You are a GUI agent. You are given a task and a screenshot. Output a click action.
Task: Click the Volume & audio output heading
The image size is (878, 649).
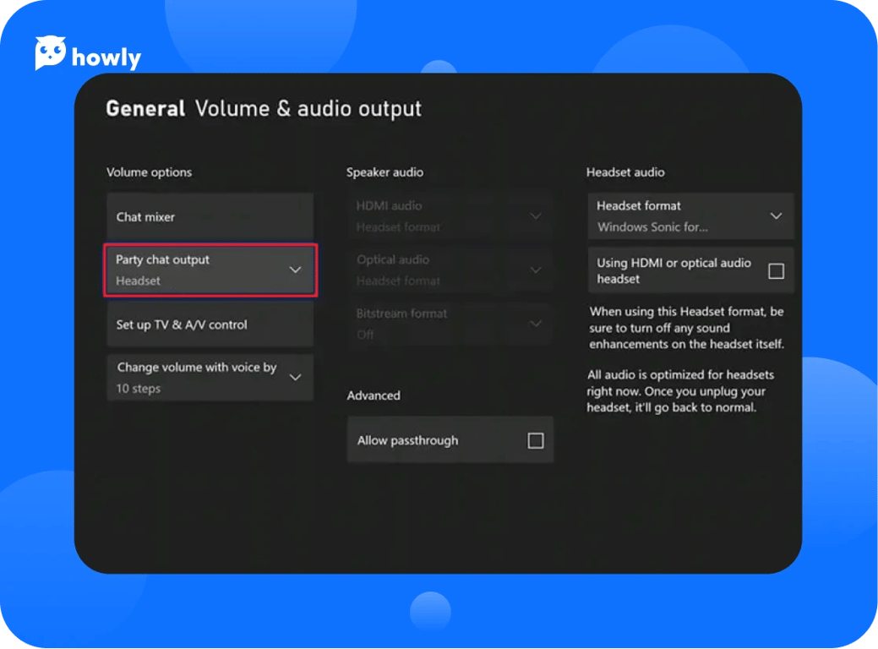pyautogui.click(x=308, y=108)
